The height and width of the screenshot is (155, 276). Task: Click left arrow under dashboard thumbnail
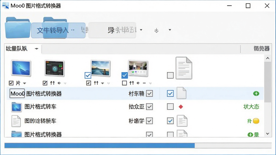[59, 83]
